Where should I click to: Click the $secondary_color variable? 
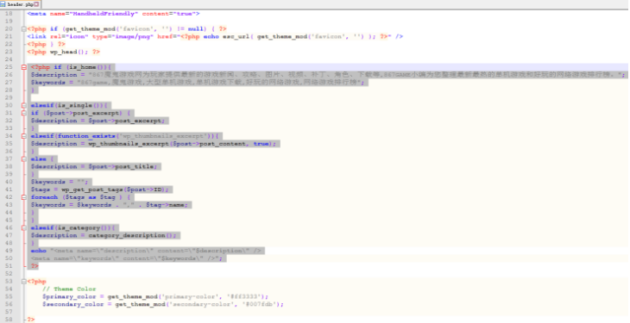pyautogui.click(x=73, y=304)
